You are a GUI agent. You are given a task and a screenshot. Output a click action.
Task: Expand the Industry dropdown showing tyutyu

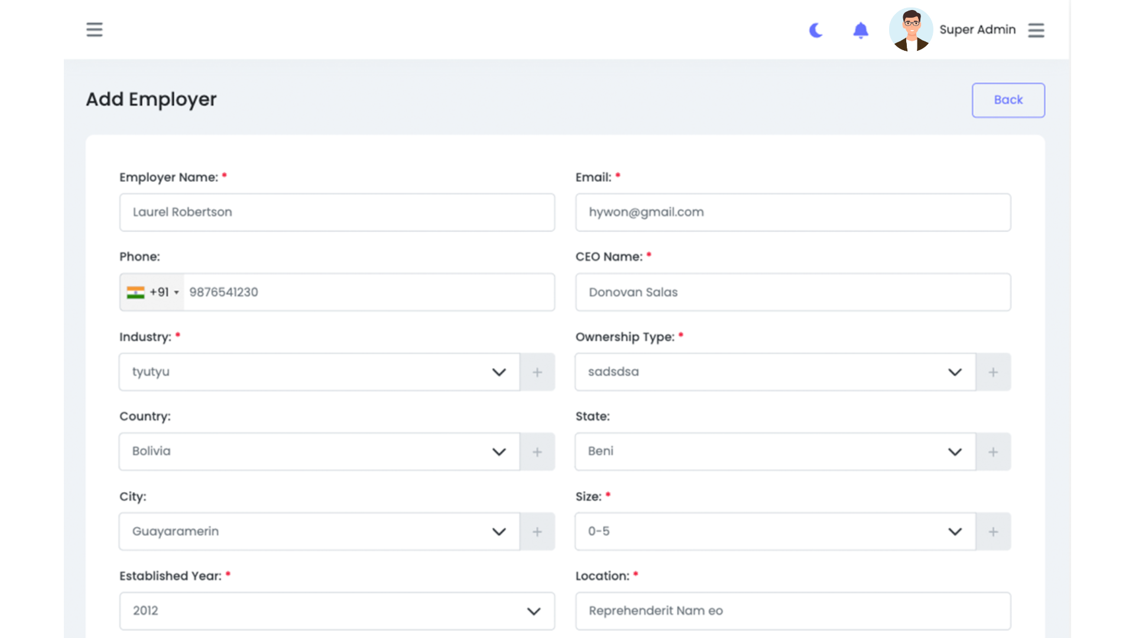coord(319,372)
